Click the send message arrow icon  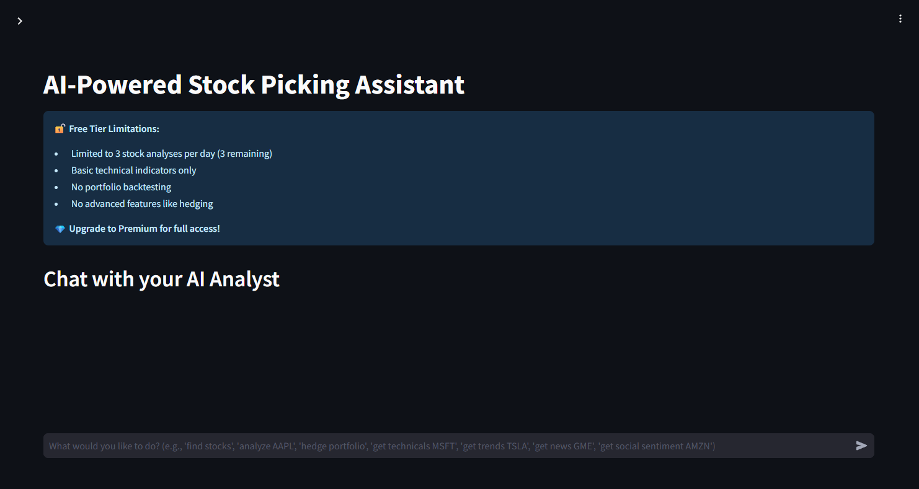coord(861,446)
